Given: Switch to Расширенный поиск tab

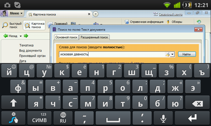Looking at the screenshot, I should coord(94,37).
